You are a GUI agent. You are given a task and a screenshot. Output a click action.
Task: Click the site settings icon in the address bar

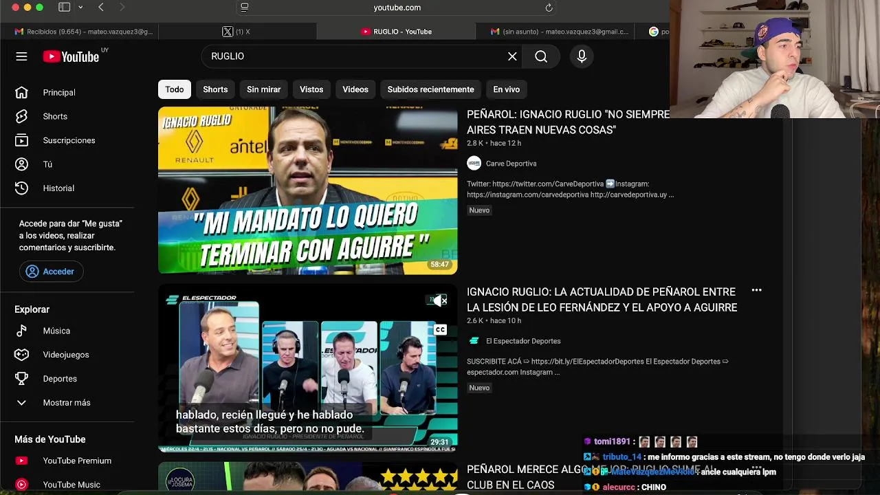point(244,8)
